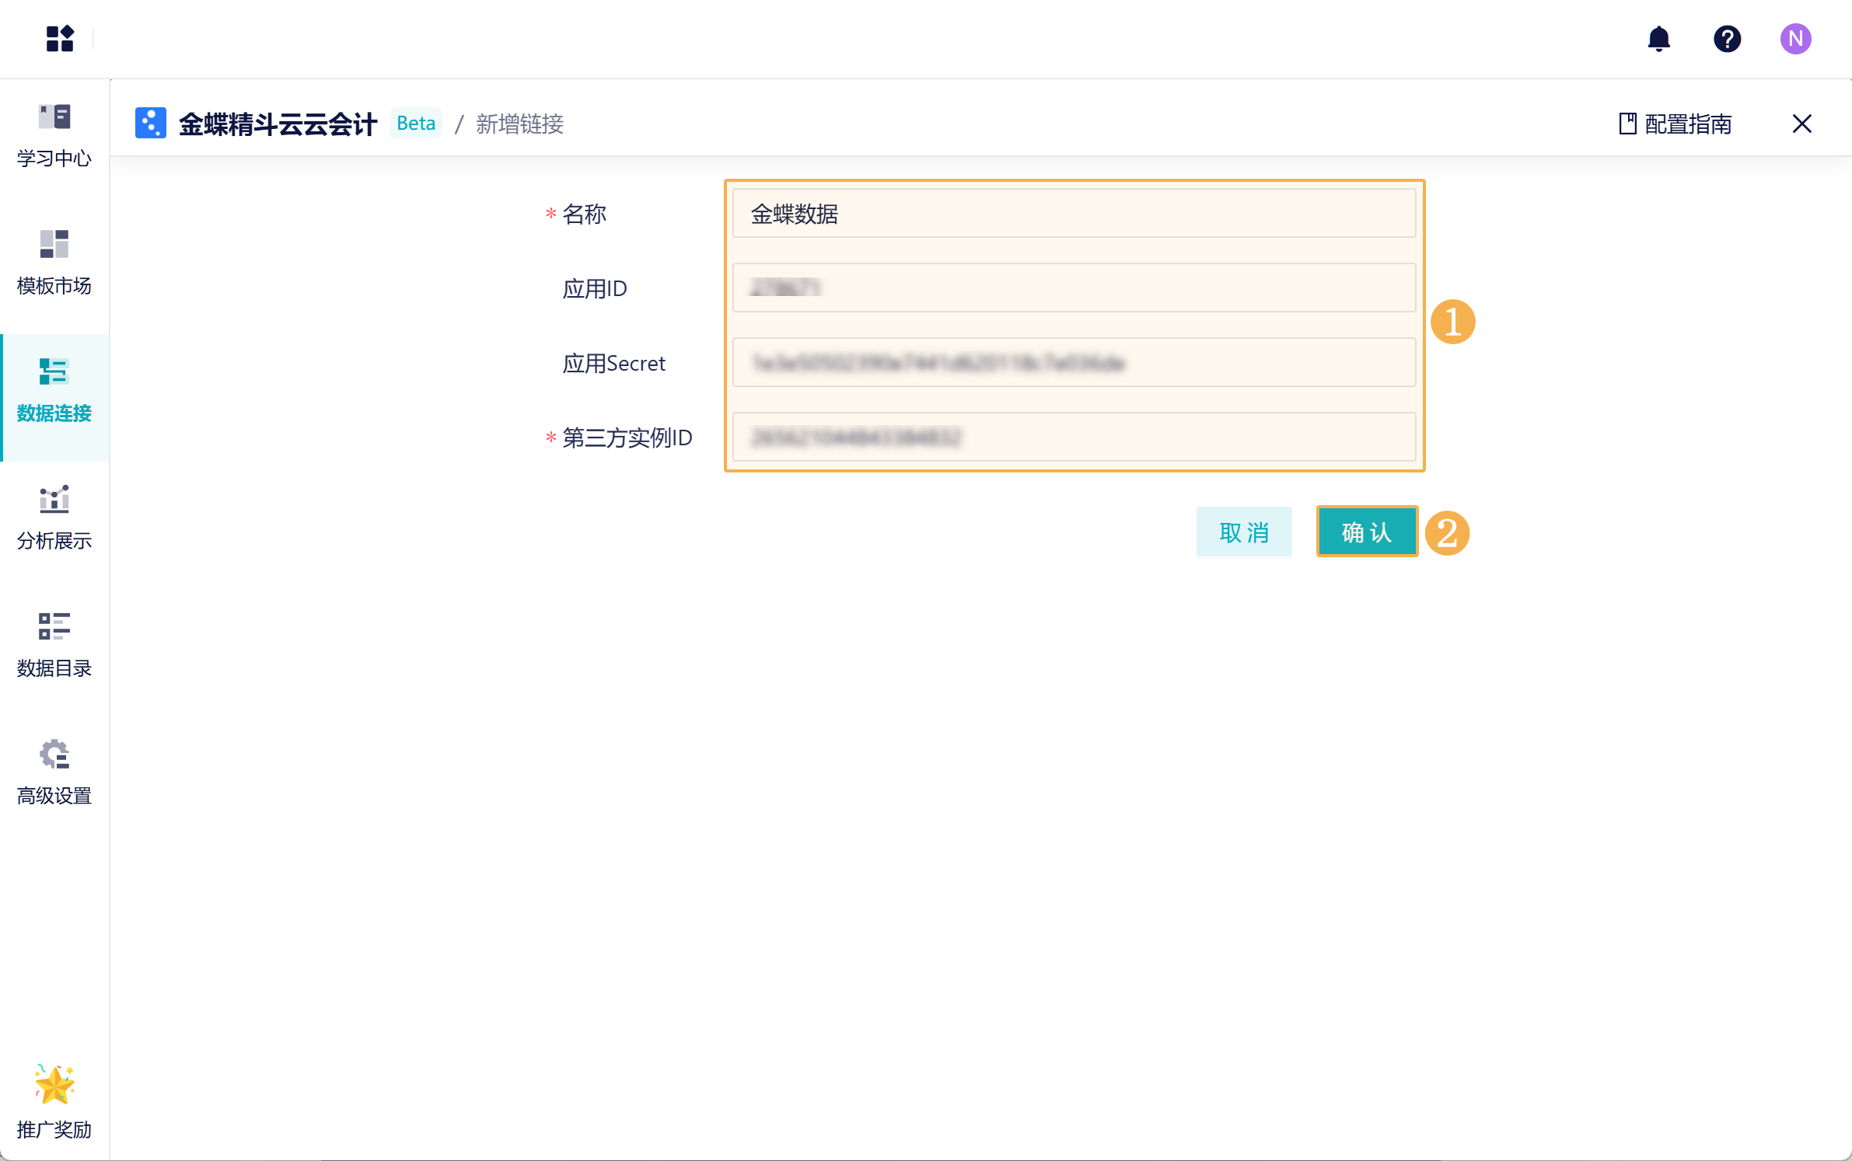The image size is (1852, 1161).
Task: Open the 配置指南 guide link
Action: pyautogui.click(x=1676, y=124)
